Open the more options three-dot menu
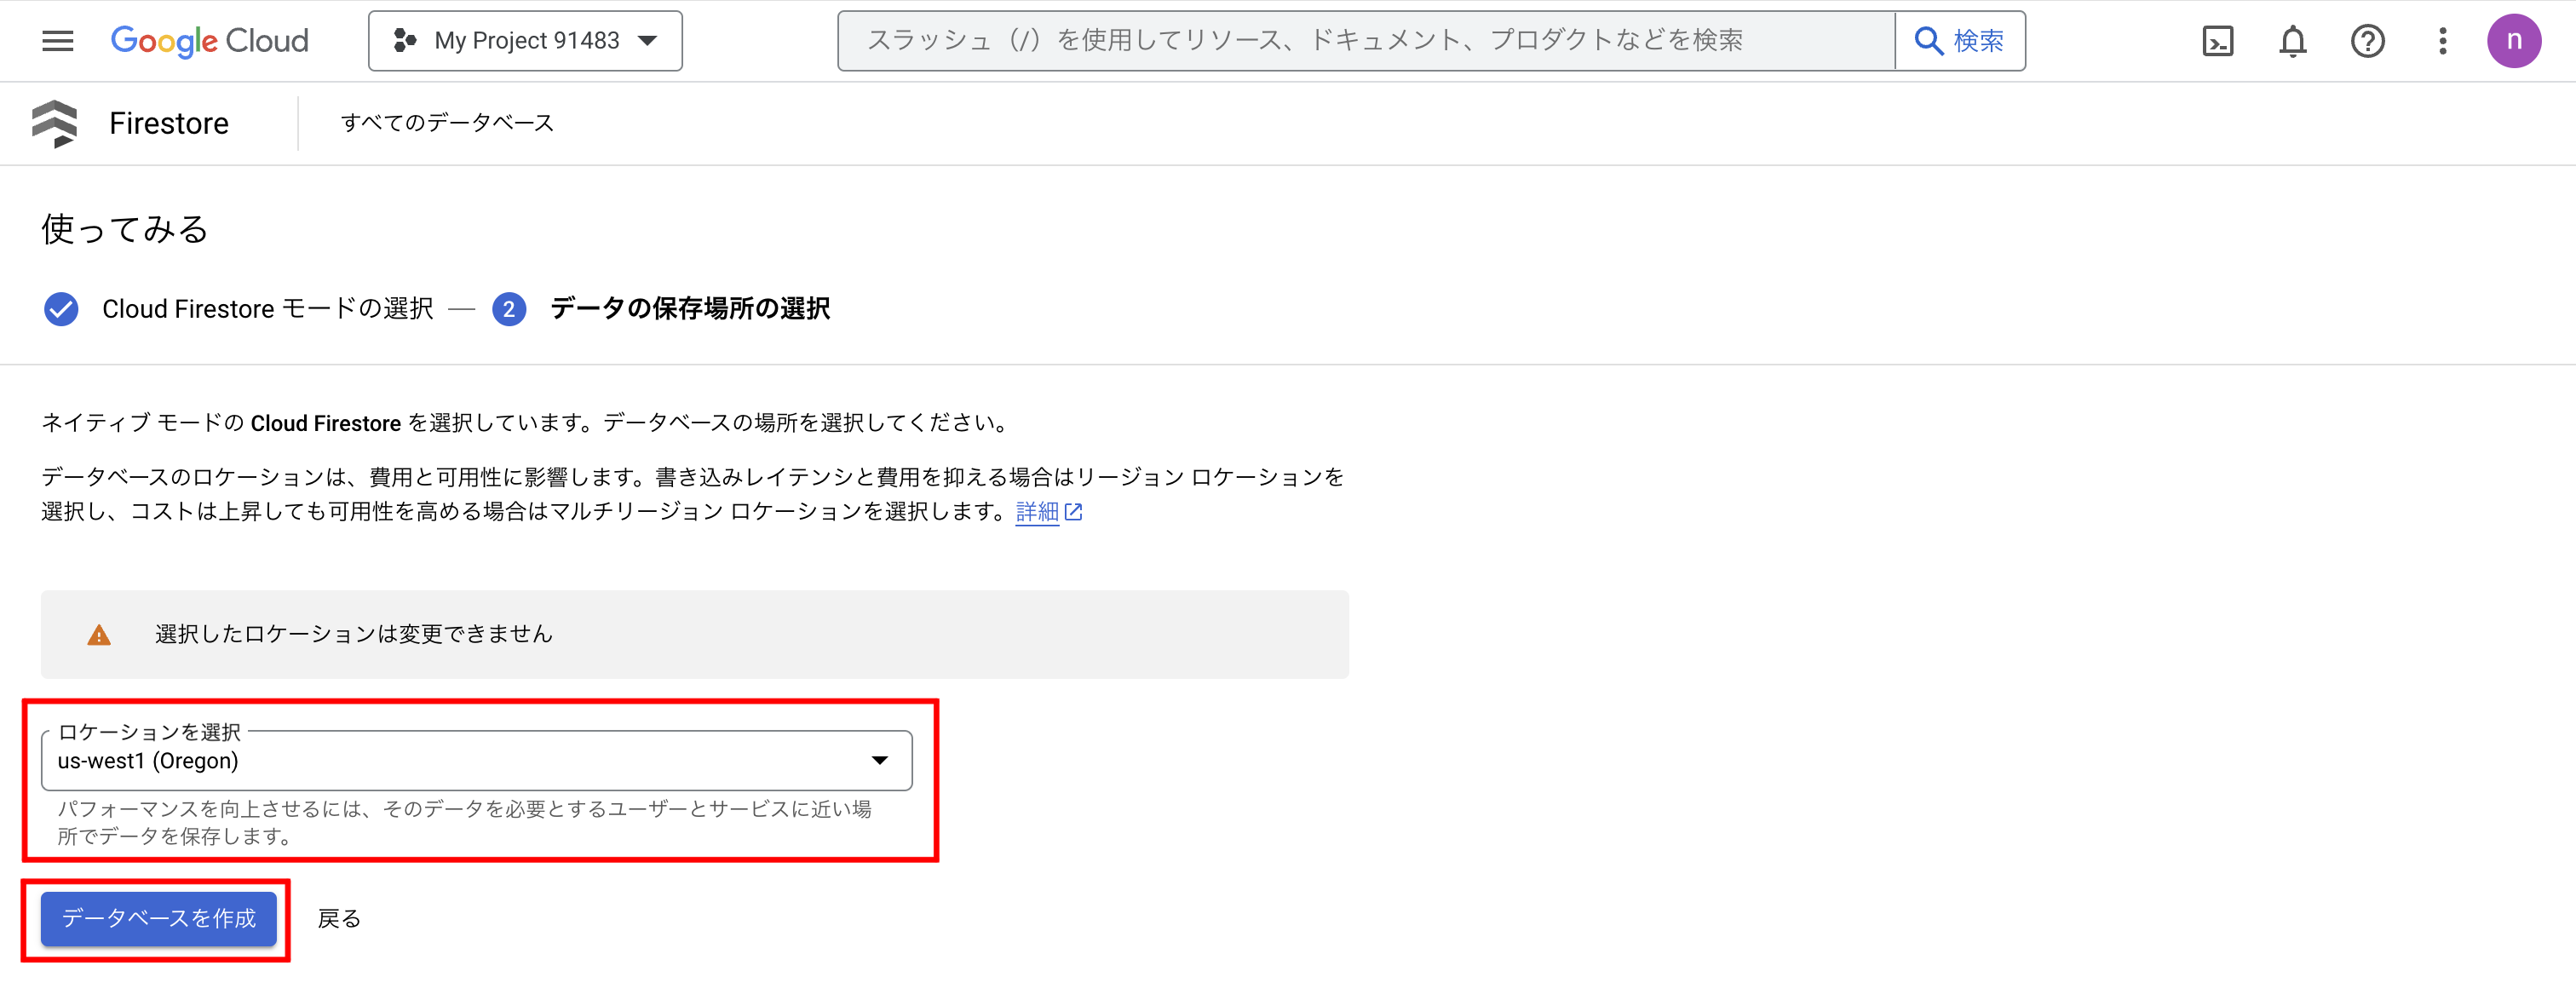Screen dimensions: 2576x1000 [2442, 40]
